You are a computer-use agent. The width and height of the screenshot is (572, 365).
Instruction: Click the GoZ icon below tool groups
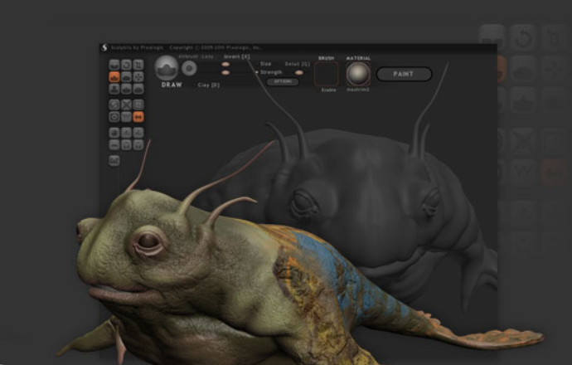tap(114, 161)
